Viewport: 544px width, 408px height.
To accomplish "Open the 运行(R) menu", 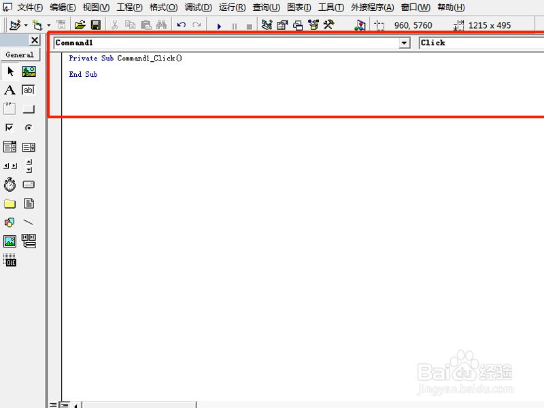I will click(x=232, y=7).
